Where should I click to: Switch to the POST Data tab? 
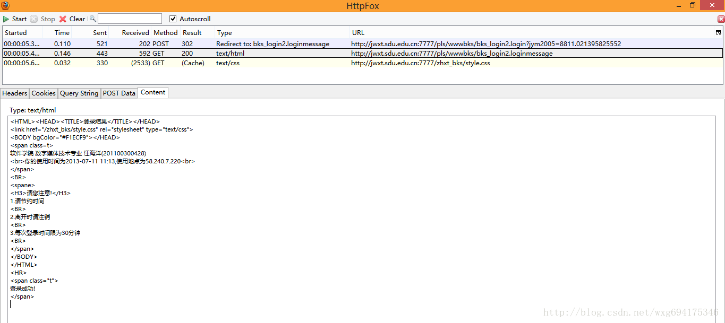(x=119, y=93)
